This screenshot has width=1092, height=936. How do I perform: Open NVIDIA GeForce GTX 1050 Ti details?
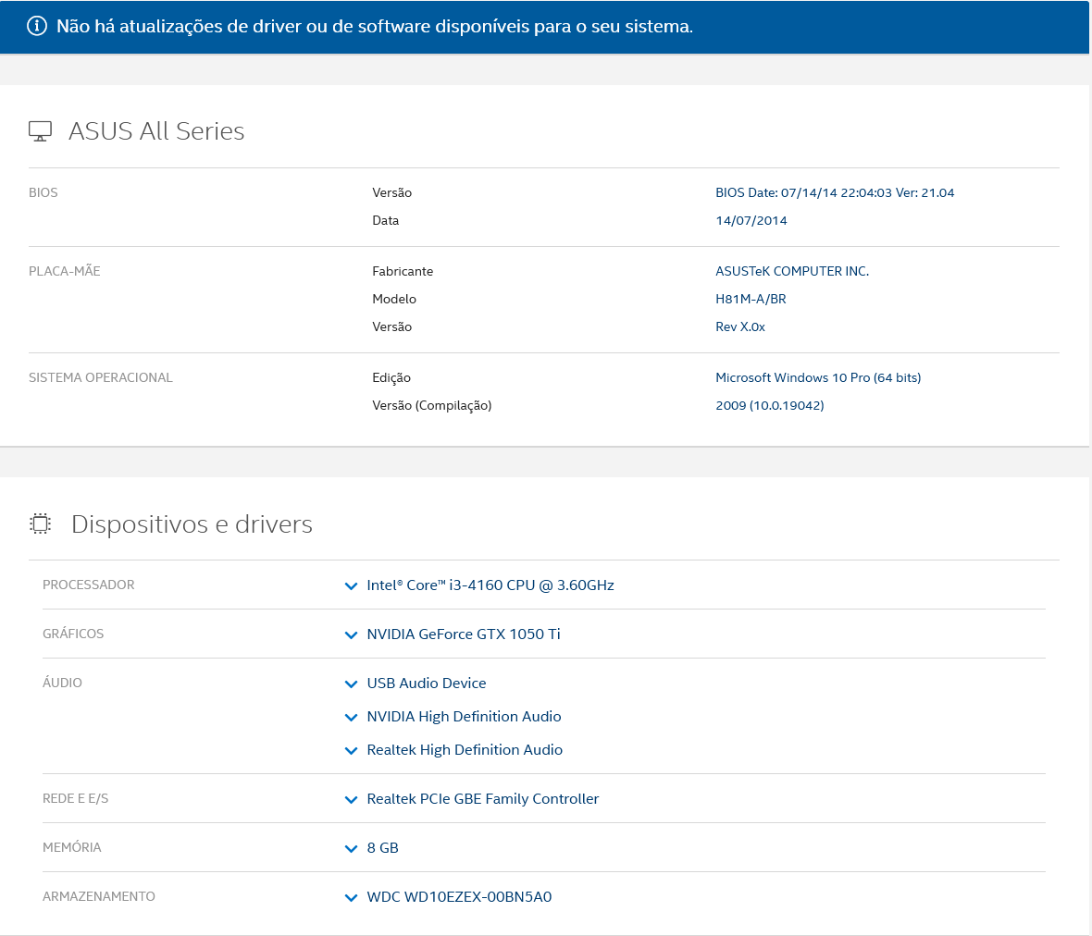click(463, 634)
